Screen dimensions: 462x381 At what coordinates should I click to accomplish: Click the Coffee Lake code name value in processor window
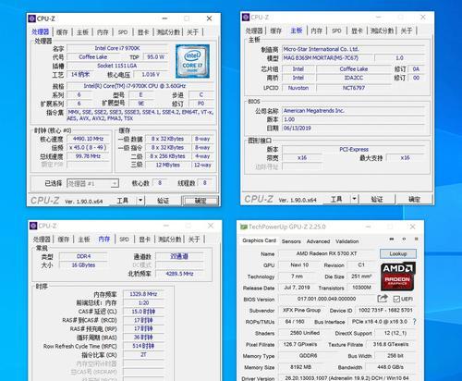pos(93,57)
